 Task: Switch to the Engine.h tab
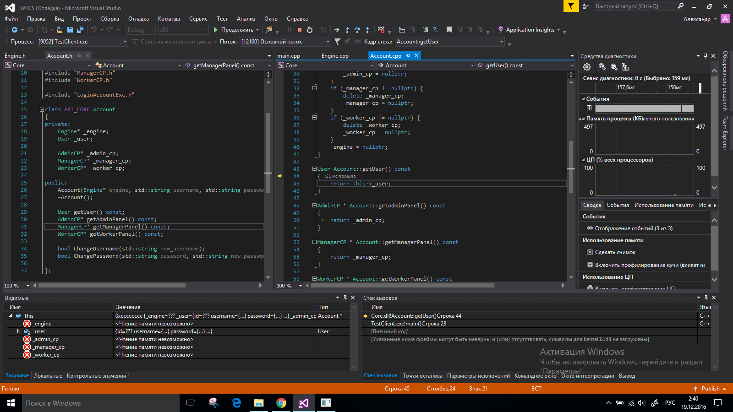click(15, 56)
